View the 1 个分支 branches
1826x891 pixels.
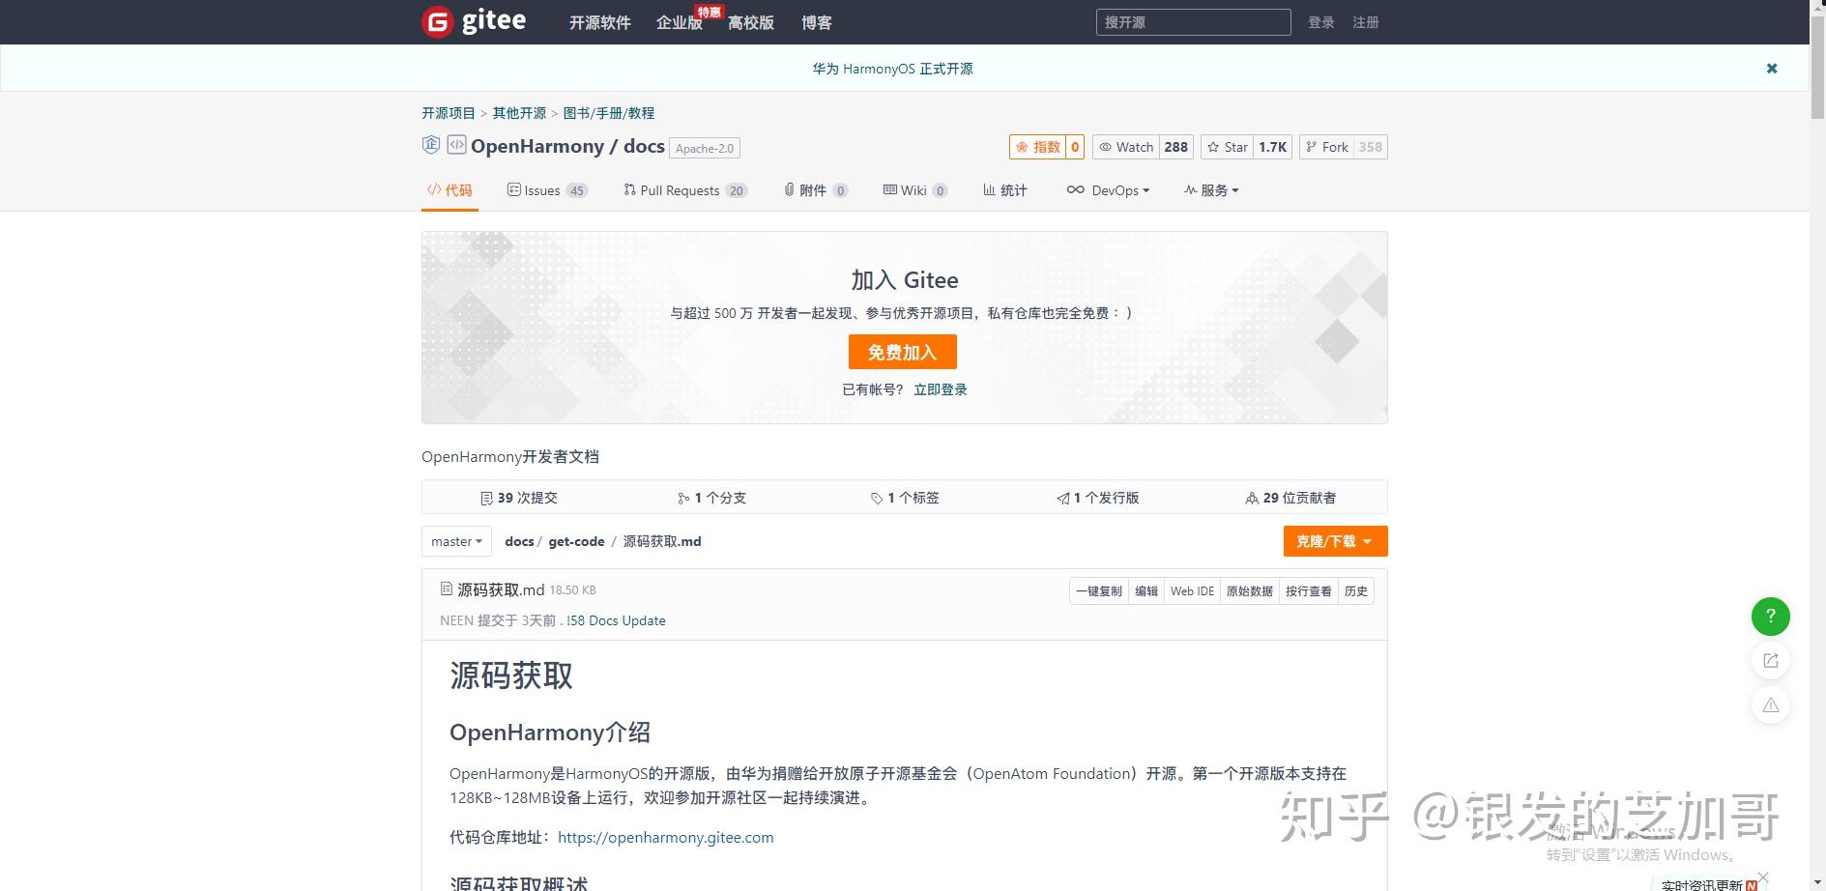point(711,498)
